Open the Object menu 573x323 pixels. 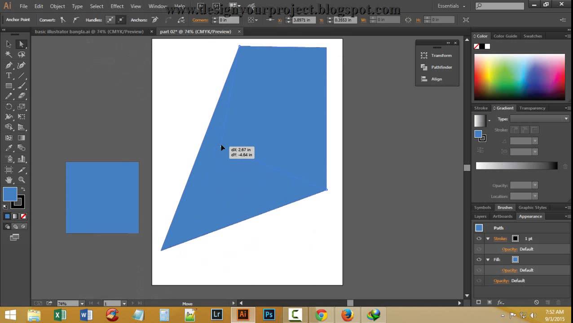(57, 6)
